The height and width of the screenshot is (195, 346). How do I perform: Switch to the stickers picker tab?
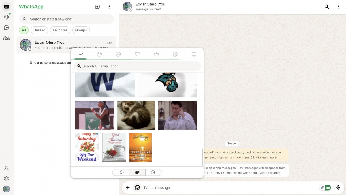(153, 172)
